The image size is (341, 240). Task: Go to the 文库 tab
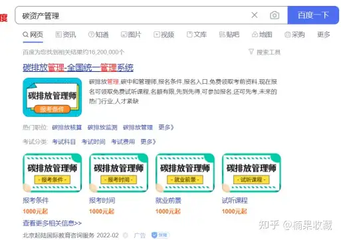tap(197, 35)
